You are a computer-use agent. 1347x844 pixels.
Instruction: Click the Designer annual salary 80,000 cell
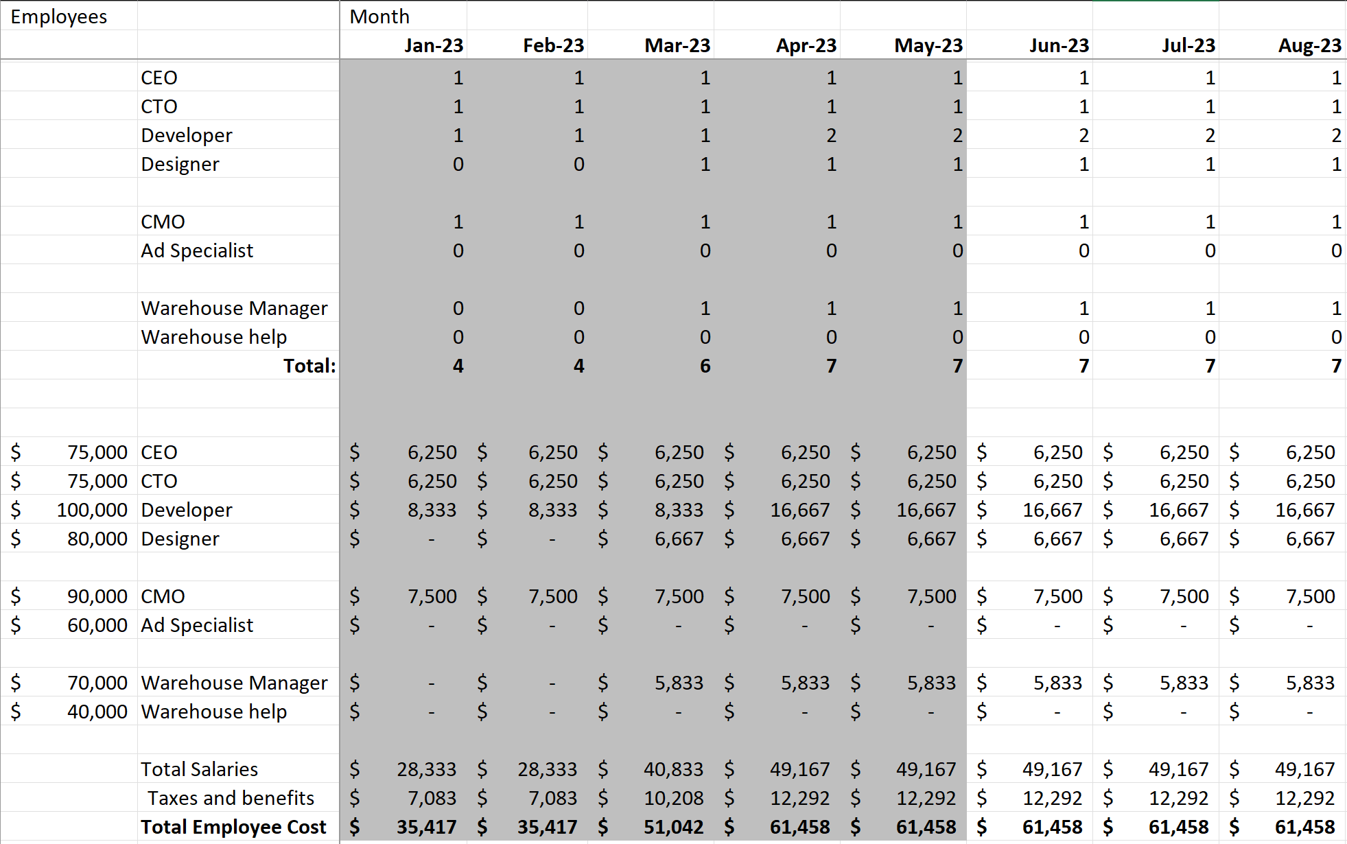[69, 538]
